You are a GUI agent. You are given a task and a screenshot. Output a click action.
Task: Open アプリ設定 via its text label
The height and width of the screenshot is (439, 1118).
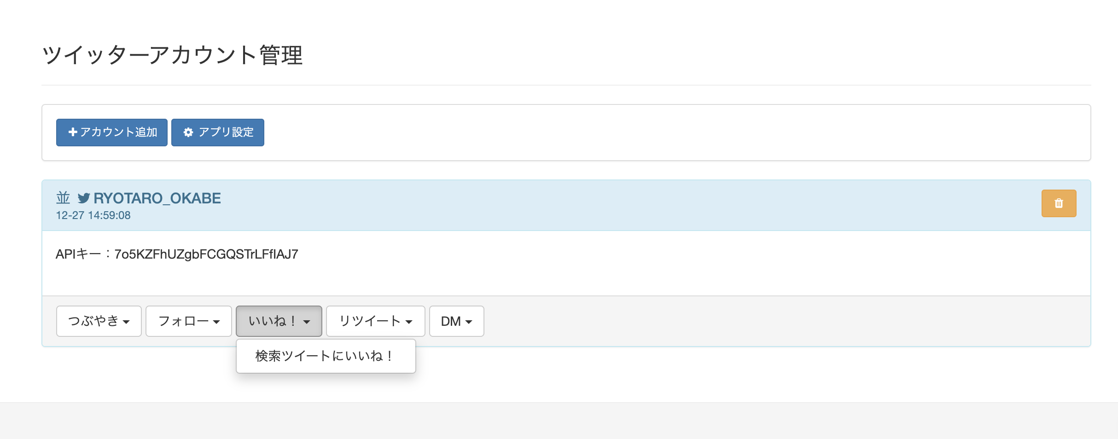point(226,133)
